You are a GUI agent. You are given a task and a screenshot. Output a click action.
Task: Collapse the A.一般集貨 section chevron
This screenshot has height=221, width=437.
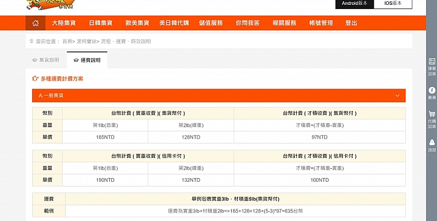click(x=398, y=96)
